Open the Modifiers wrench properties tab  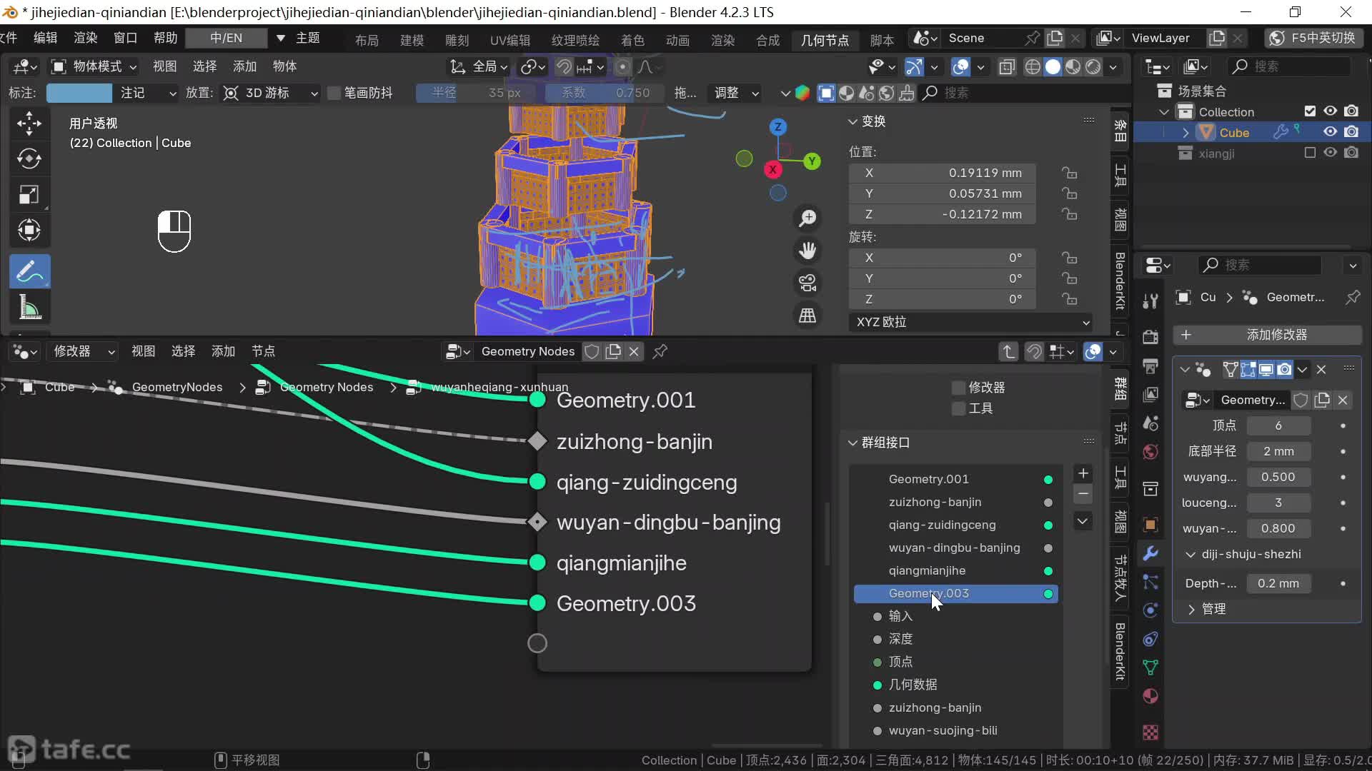point(1150,553)
